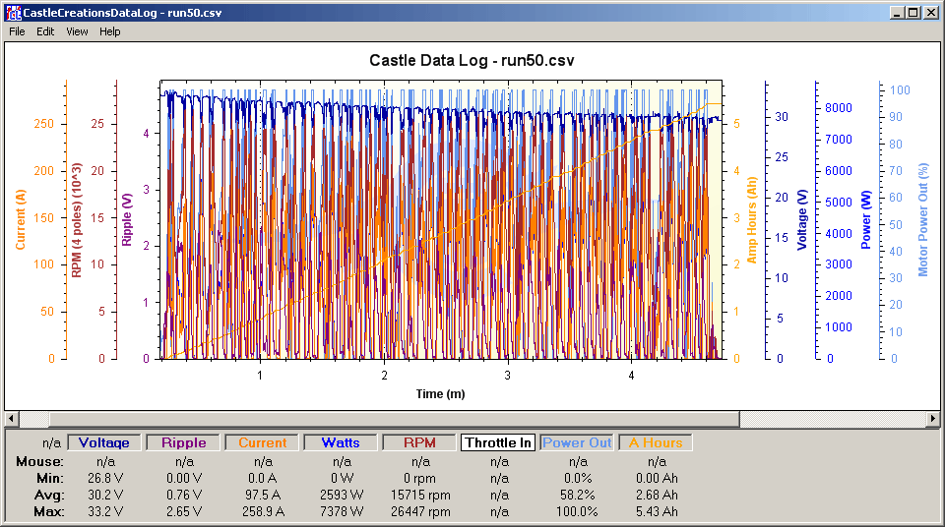
Task: Open the File menu
Action: pyautogui.click(x=17, y=31)
